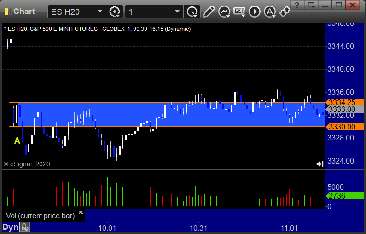Start bar replay with play icon
This screenshot has width=366, height=234.
(x=255, y=12)
